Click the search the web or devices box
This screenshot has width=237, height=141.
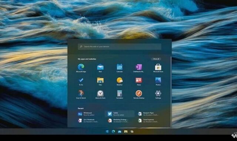coord(120,46)
